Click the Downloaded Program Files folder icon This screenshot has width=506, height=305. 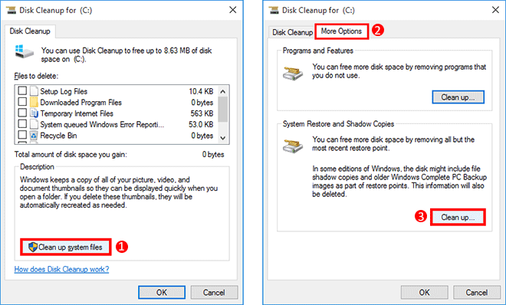(34, 102)
